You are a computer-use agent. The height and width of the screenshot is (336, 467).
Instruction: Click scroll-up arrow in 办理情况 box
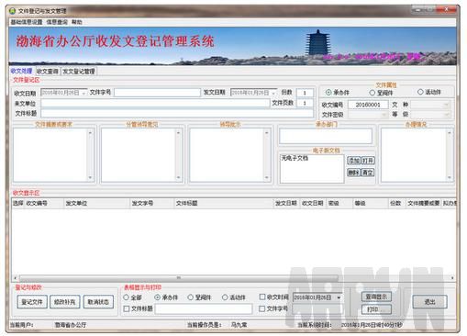[x=450, y=133]
